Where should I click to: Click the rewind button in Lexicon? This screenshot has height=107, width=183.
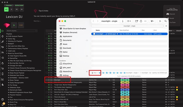click(x=16, y=10)
